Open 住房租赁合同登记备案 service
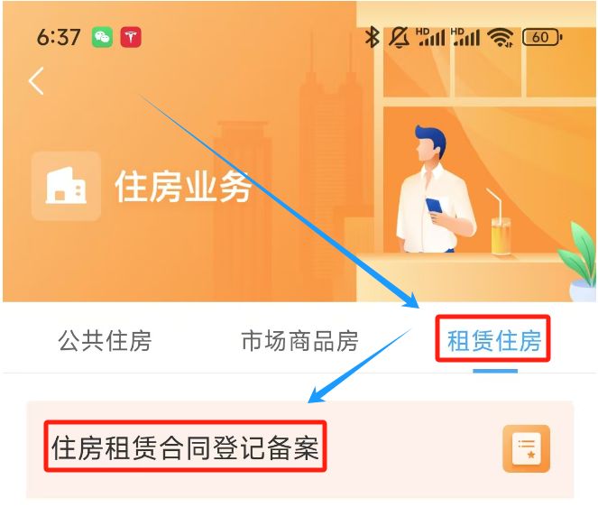 pyautogui.click(x=185, y=447)
